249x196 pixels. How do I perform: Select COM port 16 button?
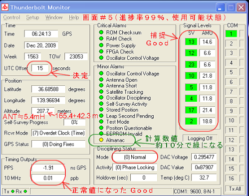(x=231, y=179)
